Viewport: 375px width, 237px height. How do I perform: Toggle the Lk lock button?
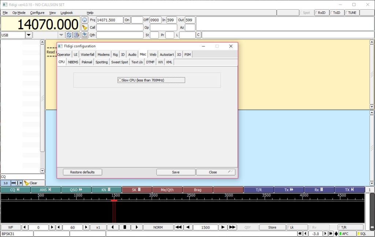tap(297, 227)
